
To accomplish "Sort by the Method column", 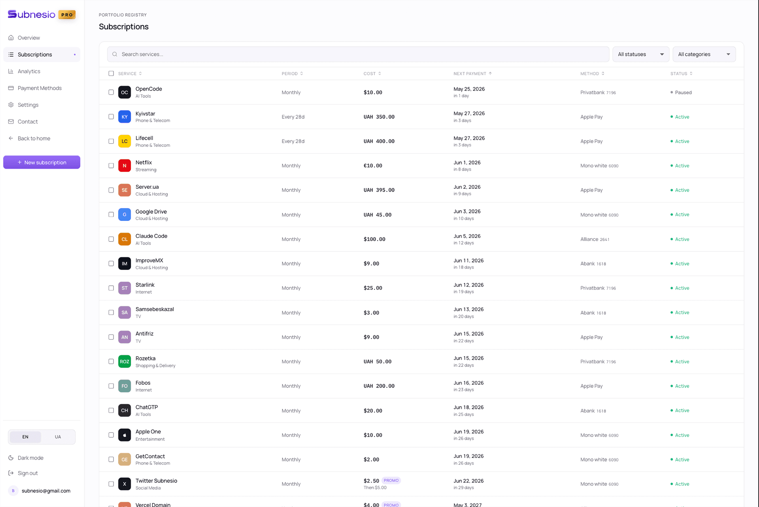I will pyautogui.click(x=592, y=74).
